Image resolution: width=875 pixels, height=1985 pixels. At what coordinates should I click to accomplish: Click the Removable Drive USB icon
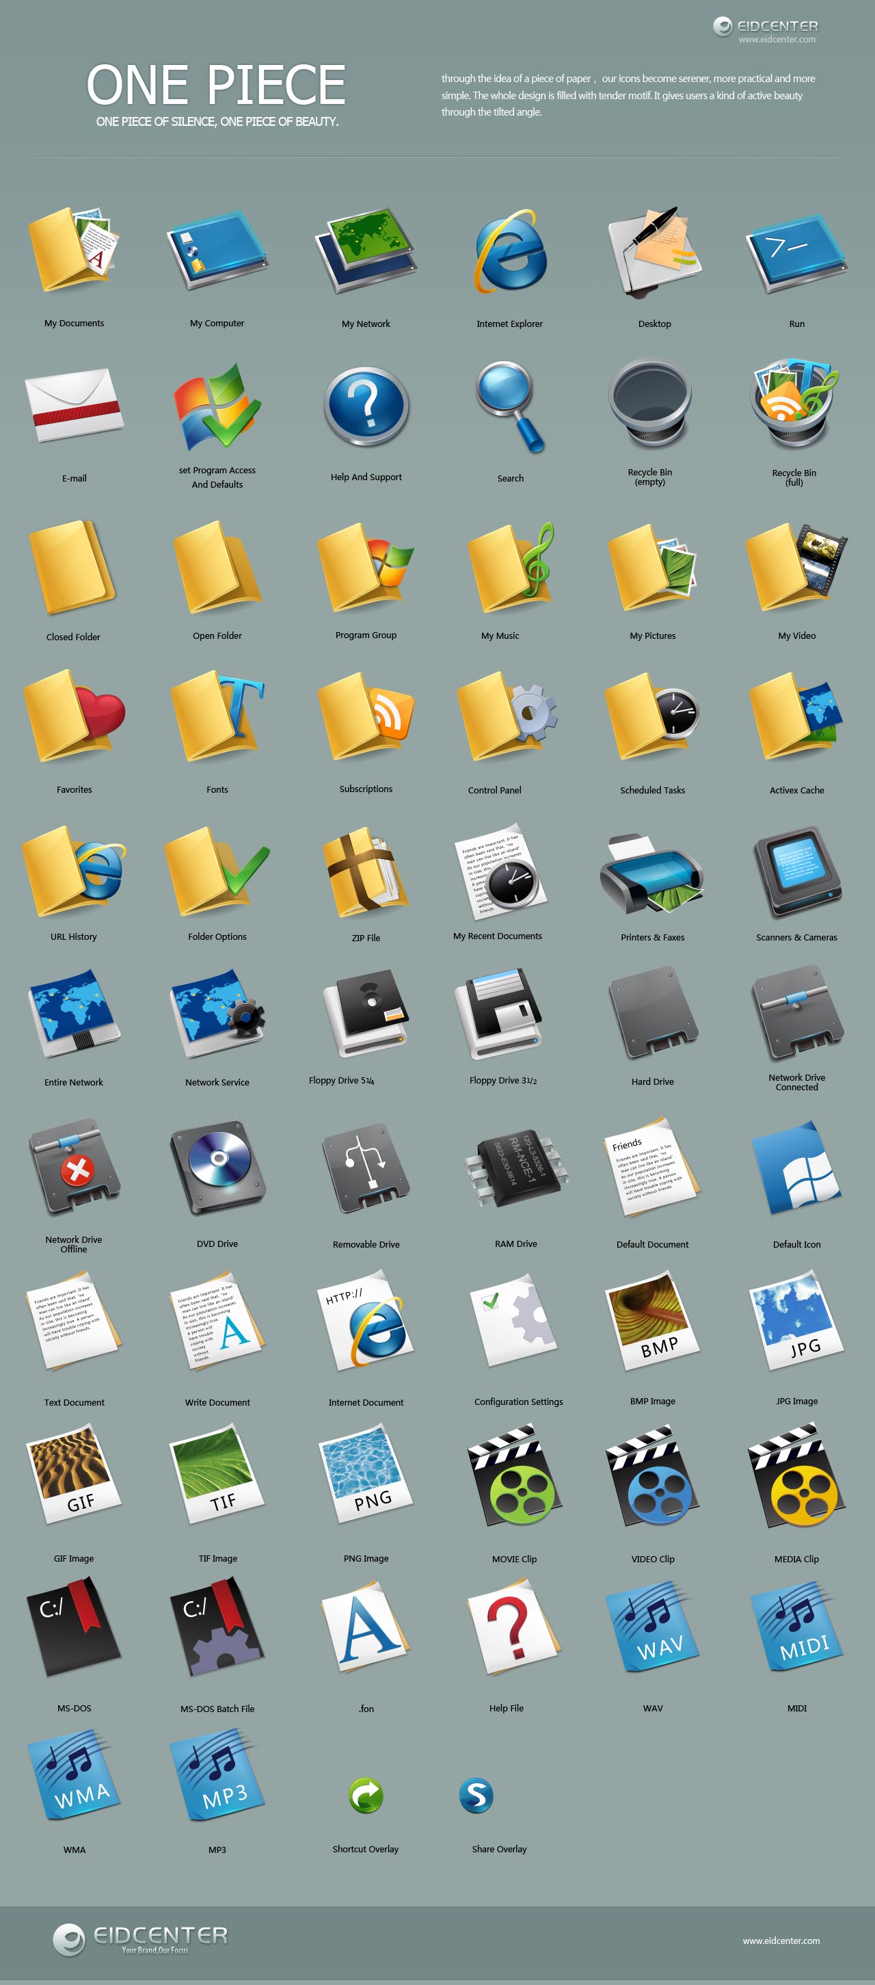(366, 1168)
